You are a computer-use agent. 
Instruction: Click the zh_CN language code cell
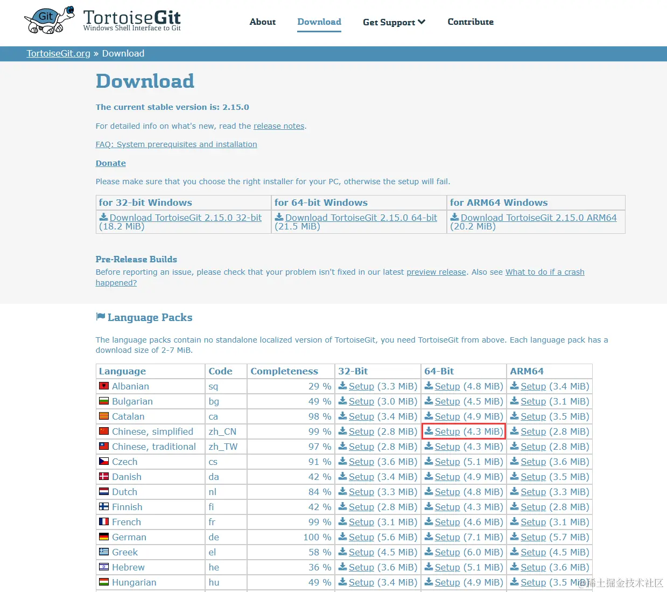coord(226,431)
